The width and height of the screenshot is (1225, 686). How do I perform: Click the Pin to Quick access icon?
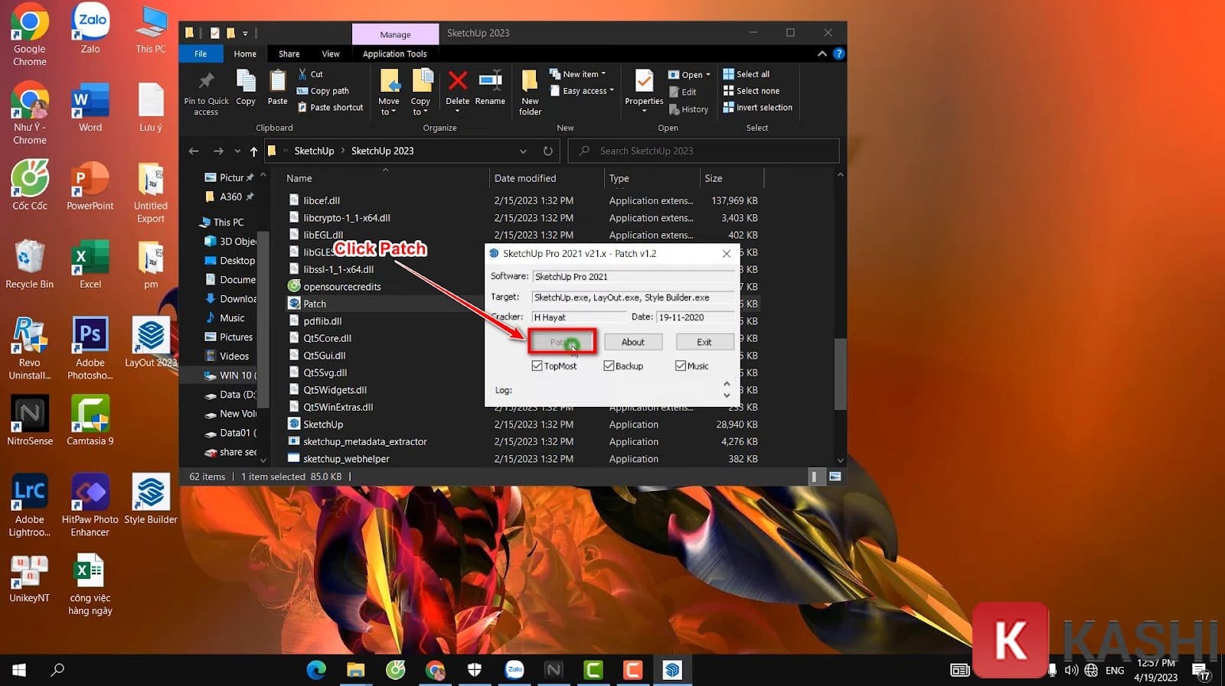tap(206, 83)
